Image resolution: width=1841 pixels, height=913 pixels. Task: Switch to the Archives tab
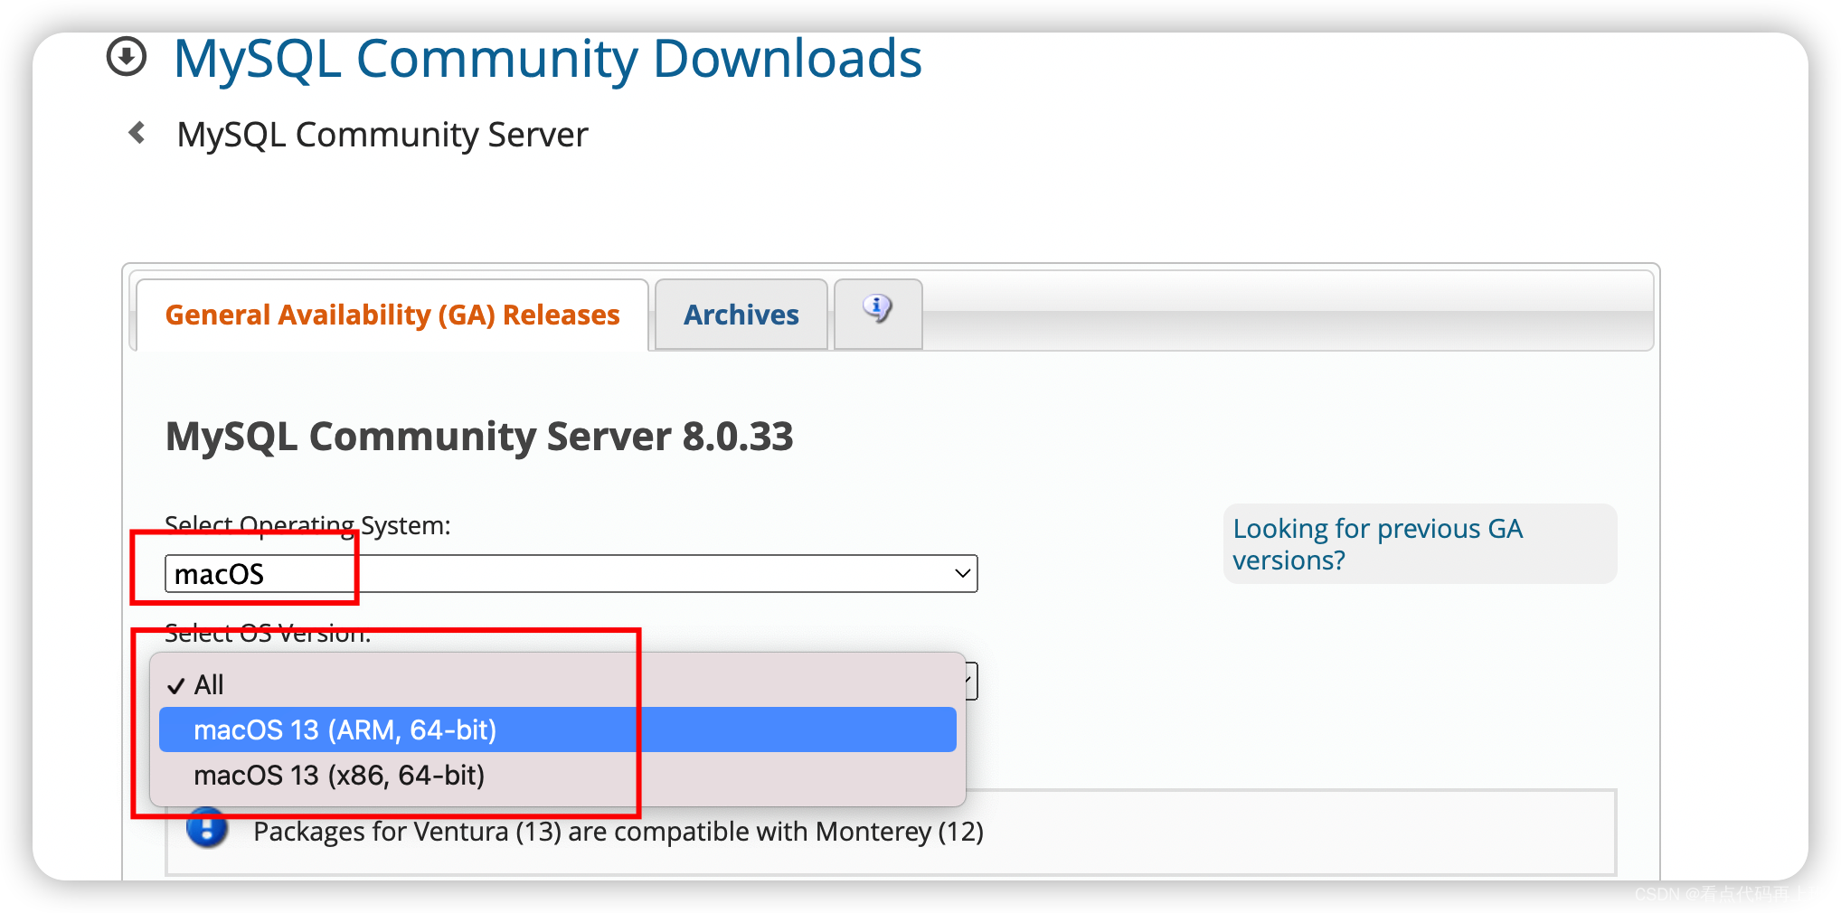741,315
